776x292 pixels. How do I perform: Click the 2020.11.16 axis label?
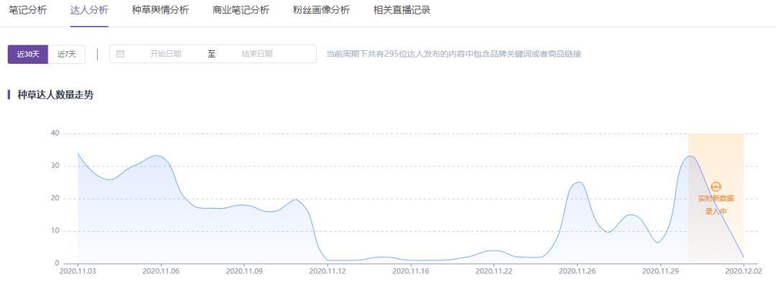tap(410, 270)
